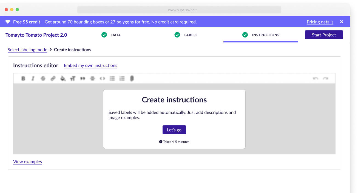This screenshot has height=193, width=358.
Task: Insert a horizontal divider line
Action: pos(92,79)
